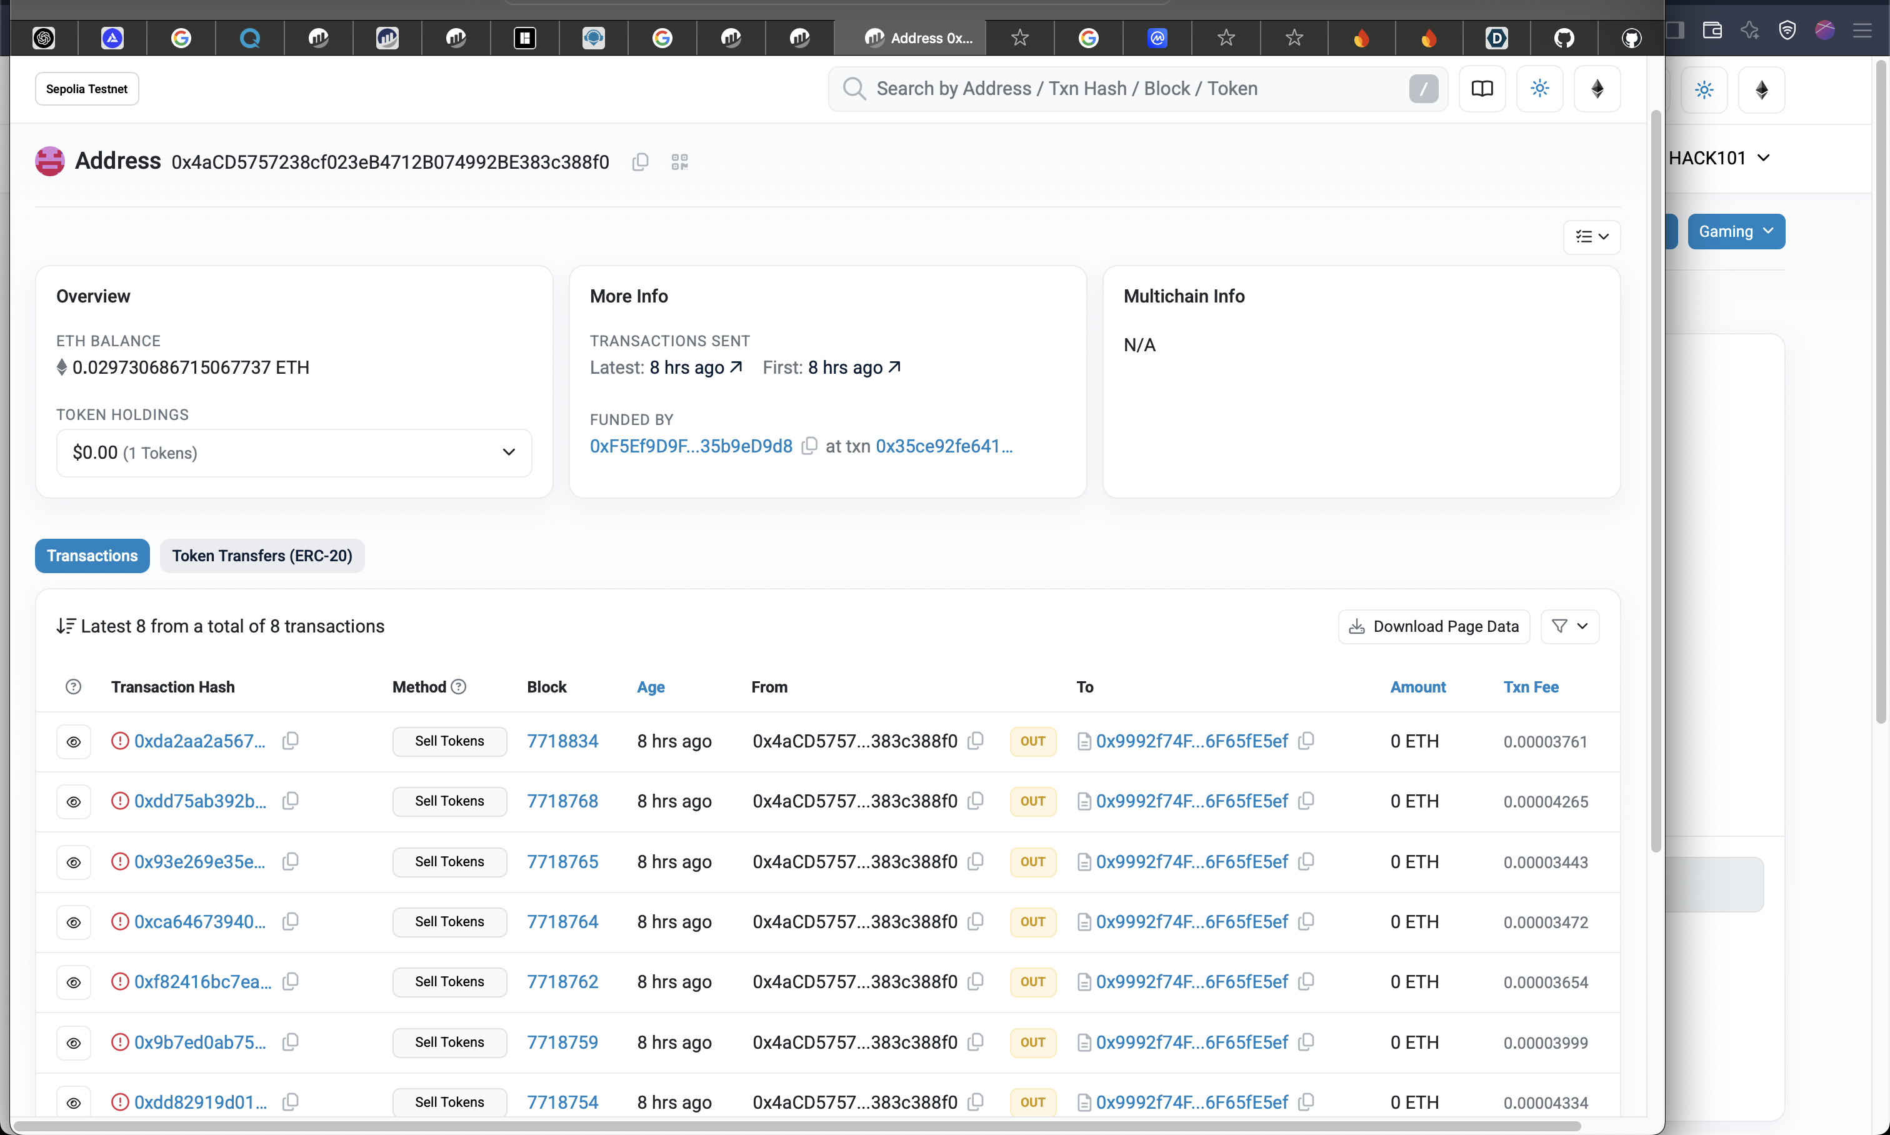Image resolution: width=1890 pixels, height=1135 pixels.
Task: Show the address QR code icon
Action: [x=679, y=162]
